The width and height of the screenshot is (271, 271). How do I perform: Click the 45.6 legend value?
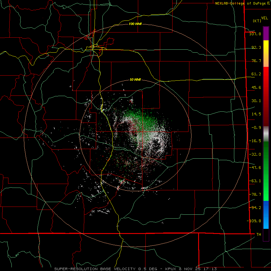click(256, 87)
